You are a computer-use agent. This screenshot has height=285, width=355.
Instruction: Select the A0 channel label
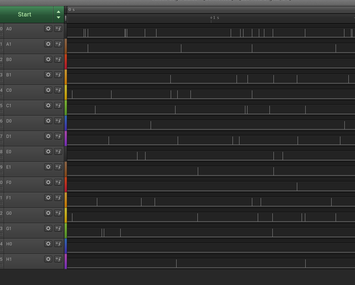9,29
